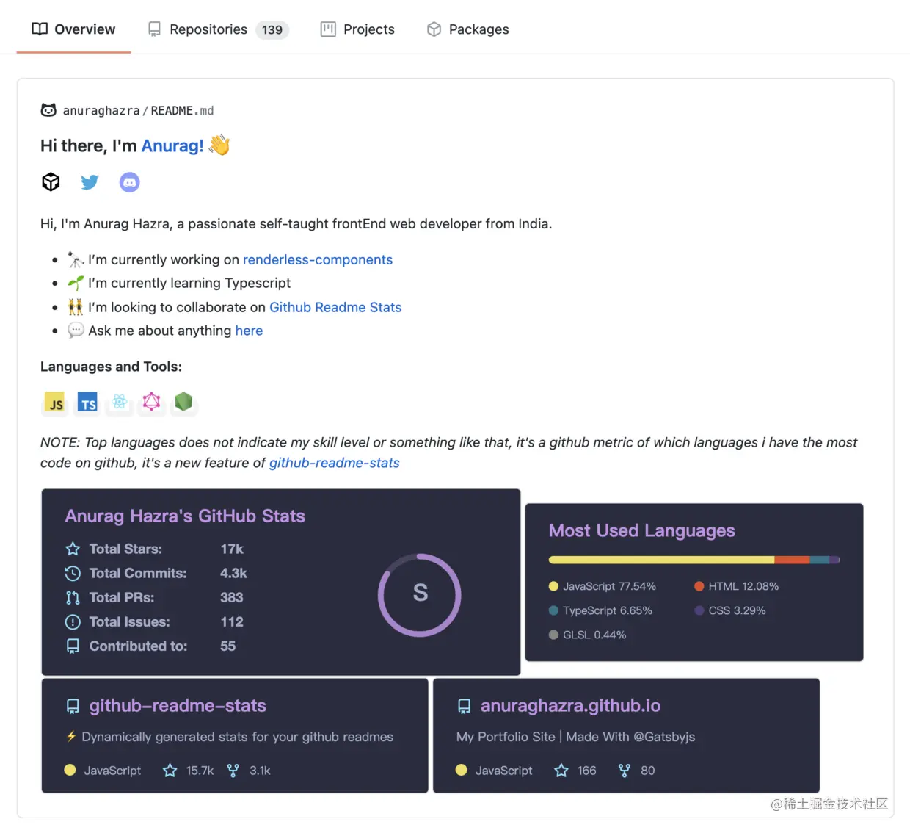Click the Anurag! name link
Screen dimensions: 910x833
click(172, 145)
